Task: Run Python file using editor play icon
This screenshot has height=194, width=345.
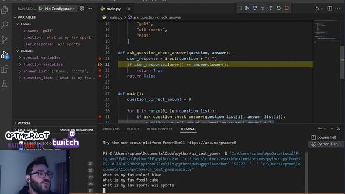Action: coord(317,9)
